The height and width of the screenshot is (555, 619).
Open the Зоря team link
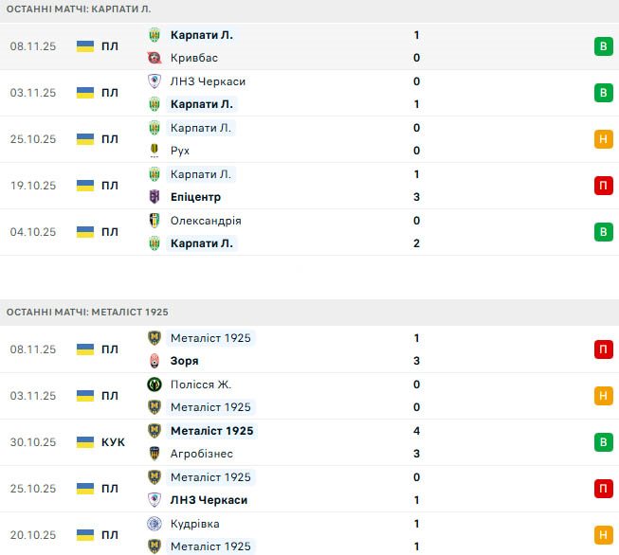(185, 361)
